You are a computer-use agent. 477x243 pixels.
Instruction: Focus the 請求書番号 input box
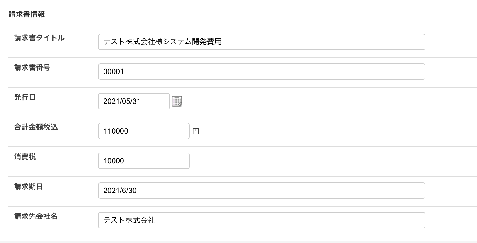(262, 72)
